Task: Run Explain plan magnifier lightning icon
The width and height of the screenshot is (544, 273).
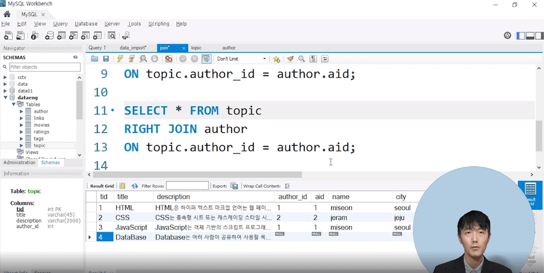Action: tap(143, 59)
